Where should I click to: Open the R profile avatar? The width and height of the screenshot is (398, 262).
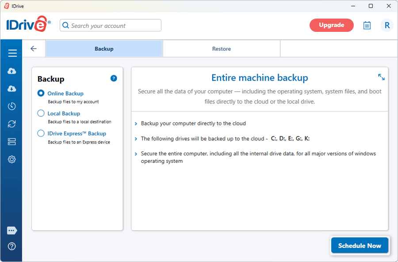387,25
